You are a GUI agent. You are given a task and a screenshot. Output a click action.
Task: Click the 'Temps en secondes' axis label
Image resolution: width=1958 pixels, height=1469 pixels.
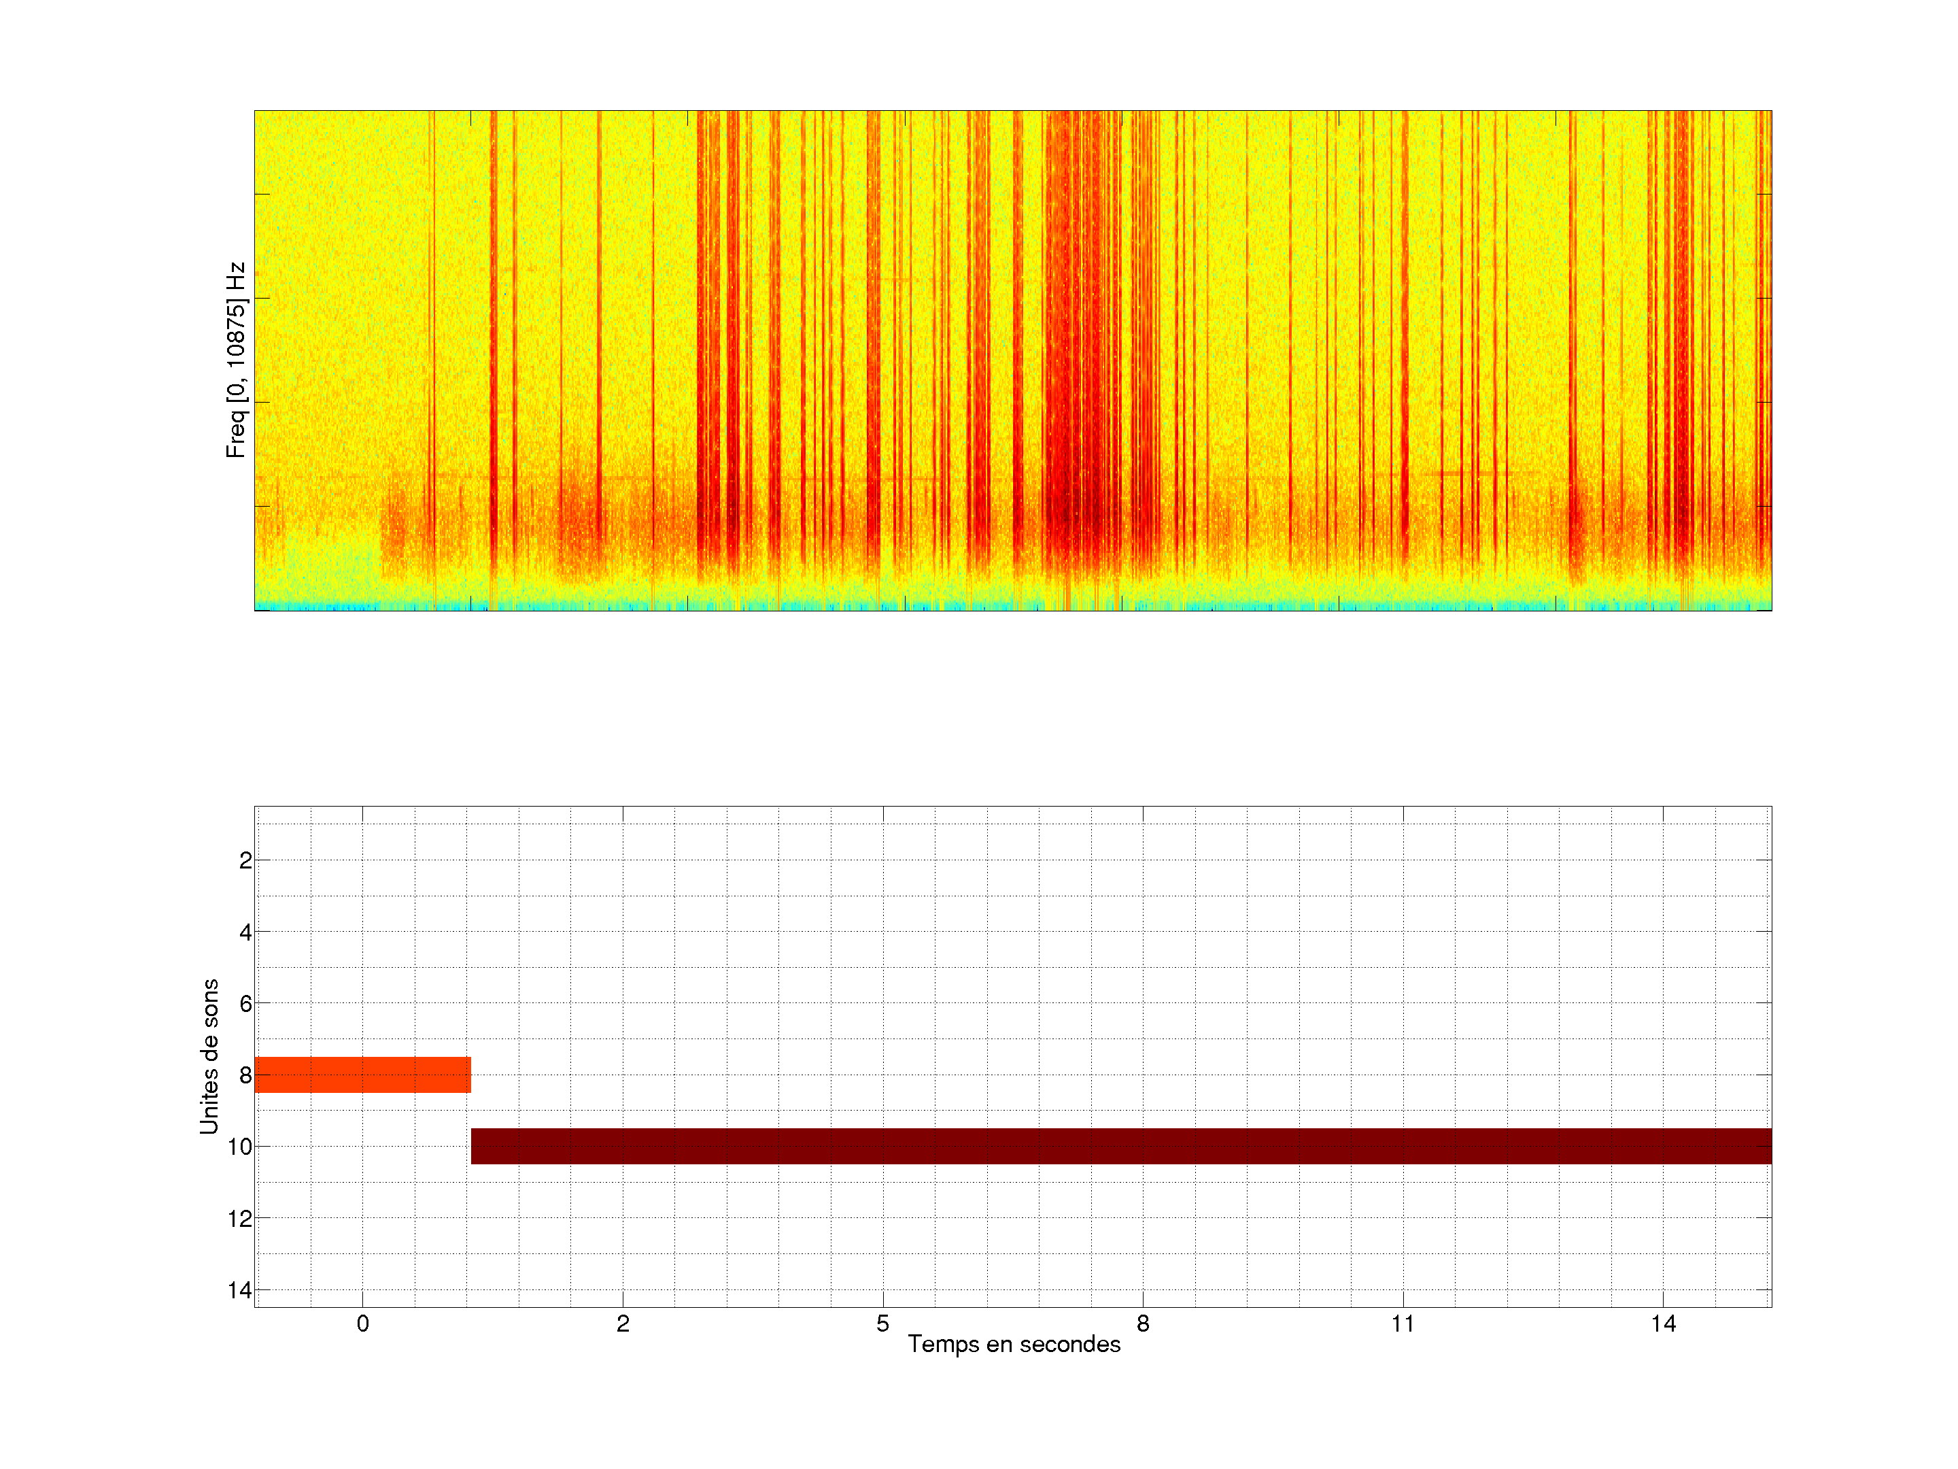click(1014, 1344)
